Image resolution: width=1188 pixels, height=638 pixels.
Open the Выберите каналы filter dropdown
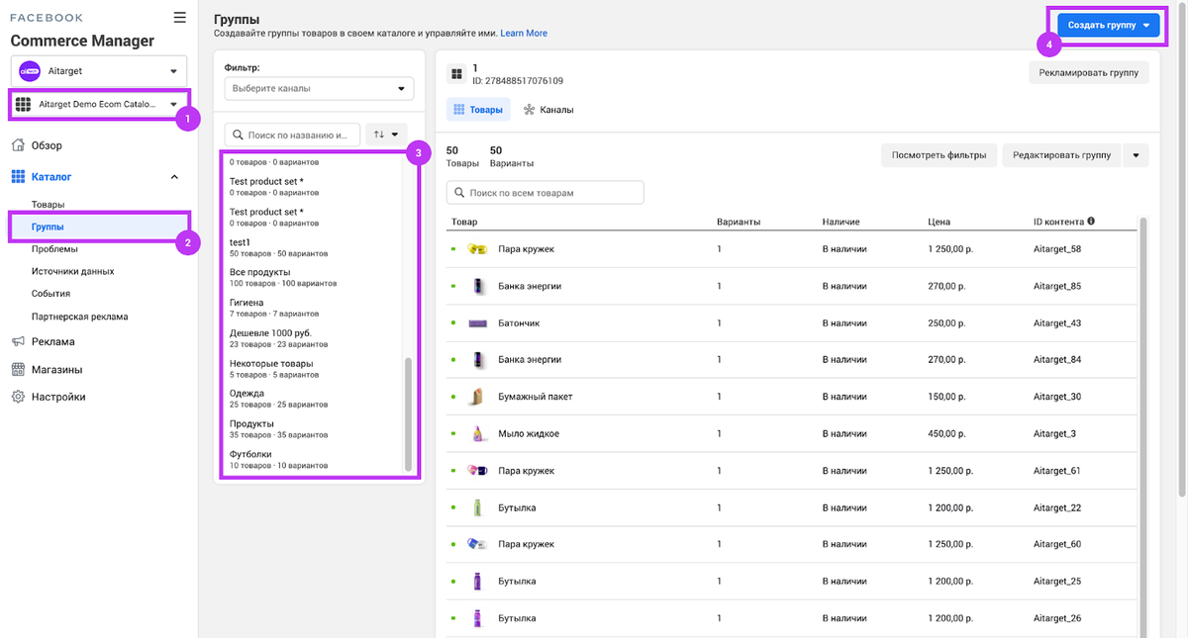click(319, 88)
